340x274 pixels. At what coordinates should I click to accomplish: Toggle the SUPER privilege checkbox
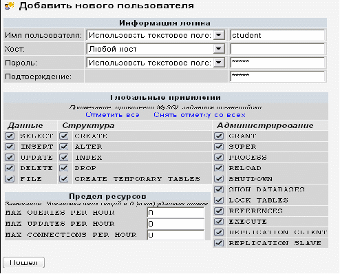[x=219, y=147]
